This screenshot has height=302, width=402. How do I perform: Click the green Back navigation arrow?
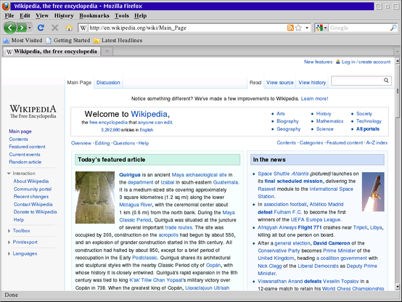10,28
